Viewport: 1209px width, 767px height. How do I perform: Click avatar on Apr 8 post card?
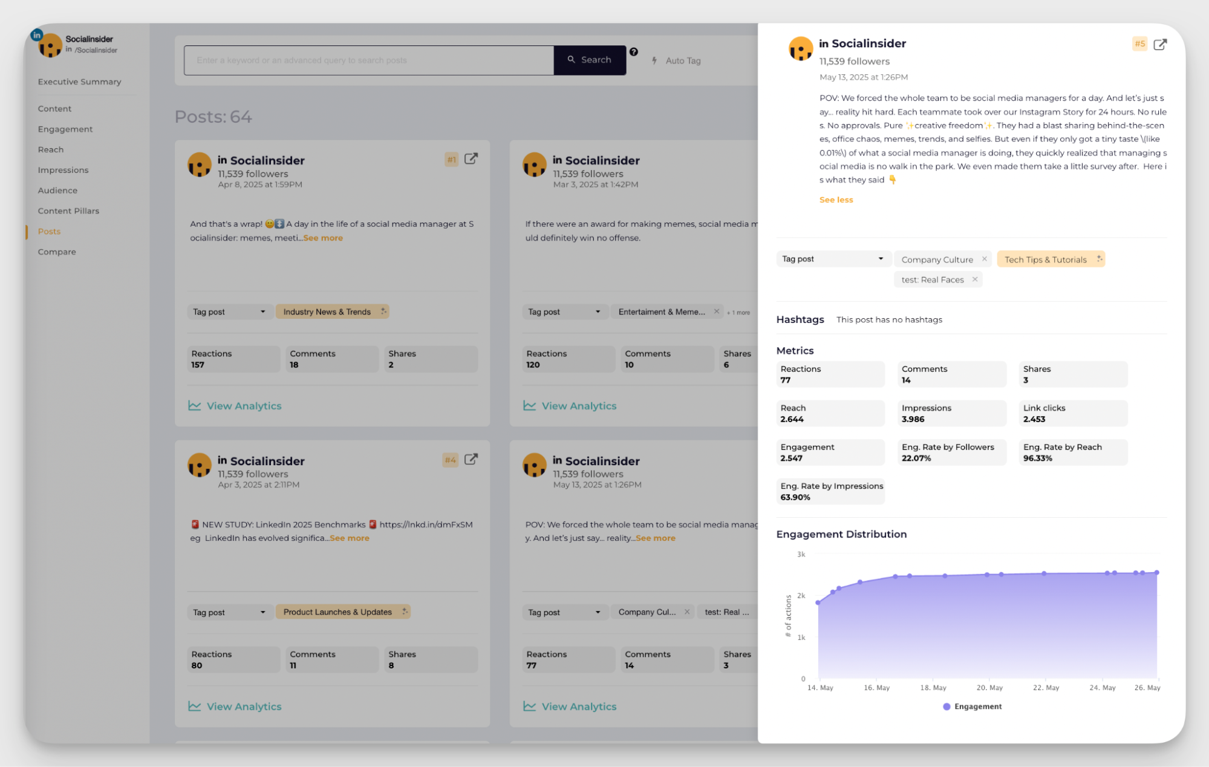click(x=199, y=165)
